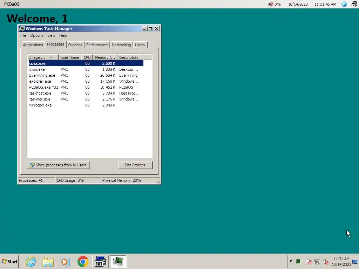
Task: Click the muted volume tray icon
Action: click(x=325, y=261)
